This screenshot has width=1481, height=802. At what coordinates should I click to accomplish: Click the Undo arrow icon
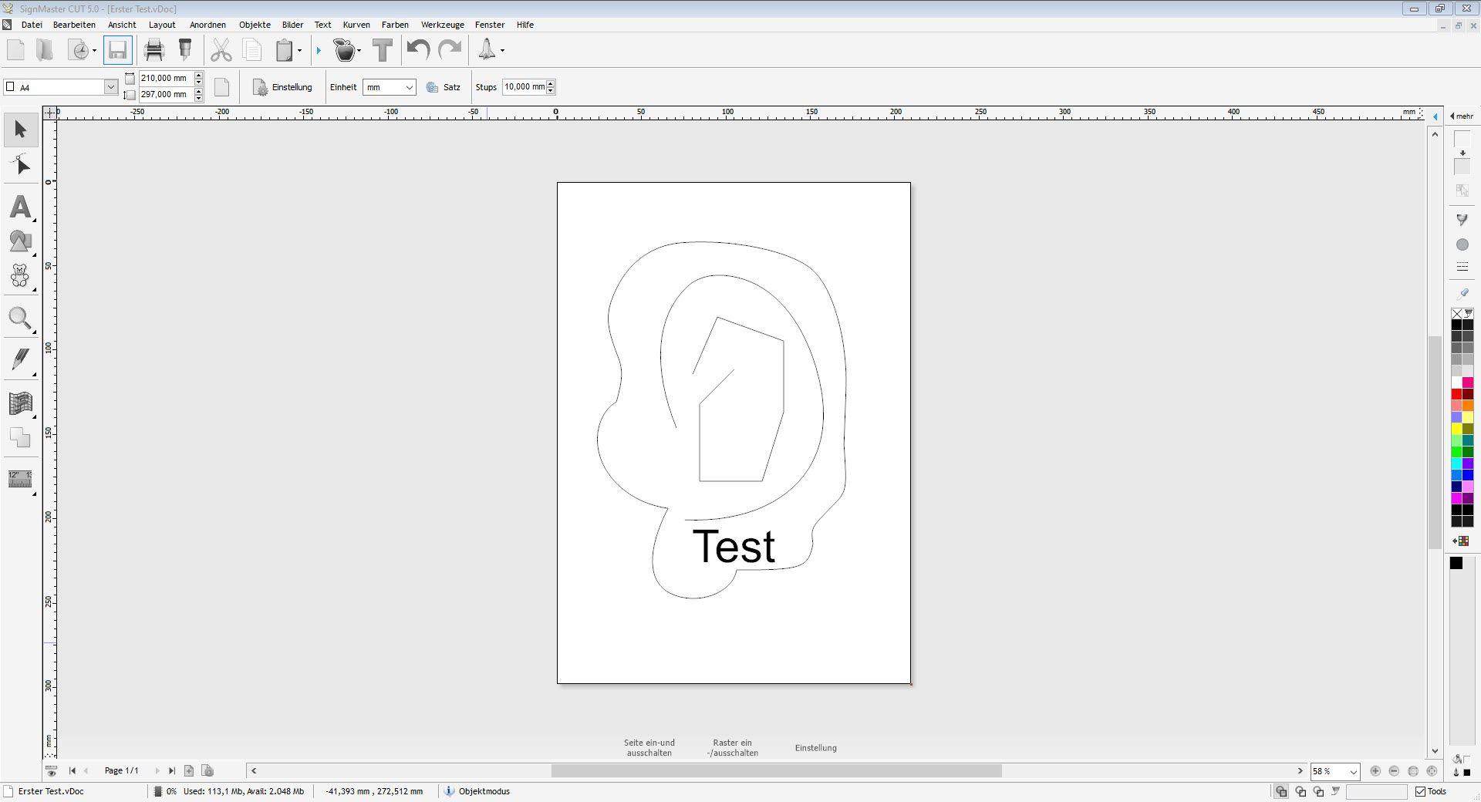[418, 51]
